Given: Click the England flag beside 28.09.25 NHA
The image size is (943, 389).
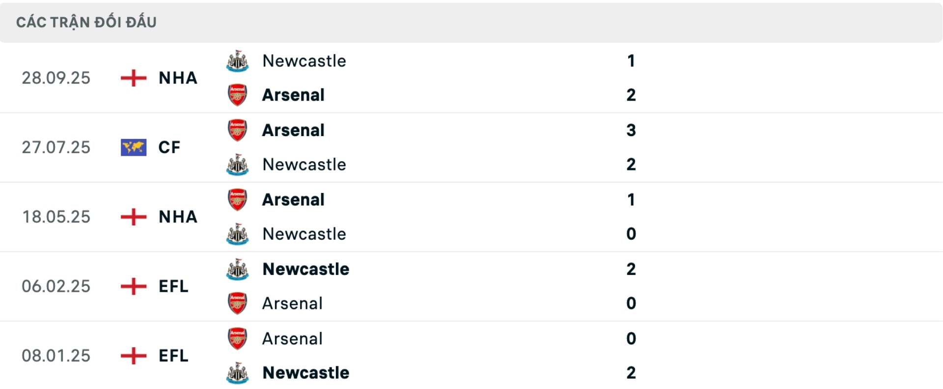Looking at the screenshot, I should [133, 78].
